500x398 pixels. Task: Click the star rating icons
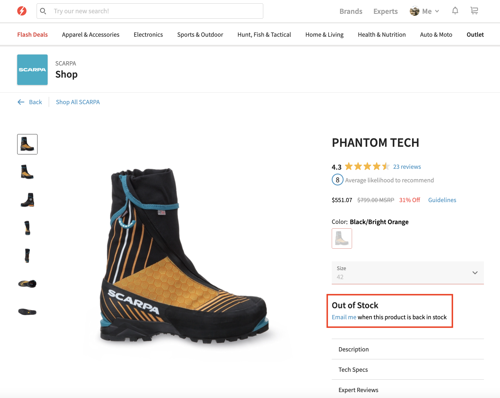[367, 167]
